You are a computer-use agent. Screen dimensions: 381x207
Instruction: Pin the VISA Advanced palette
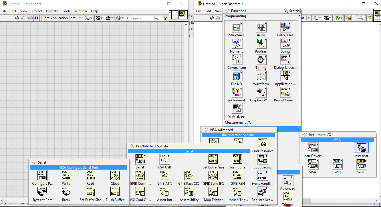(x=206, y=130)
